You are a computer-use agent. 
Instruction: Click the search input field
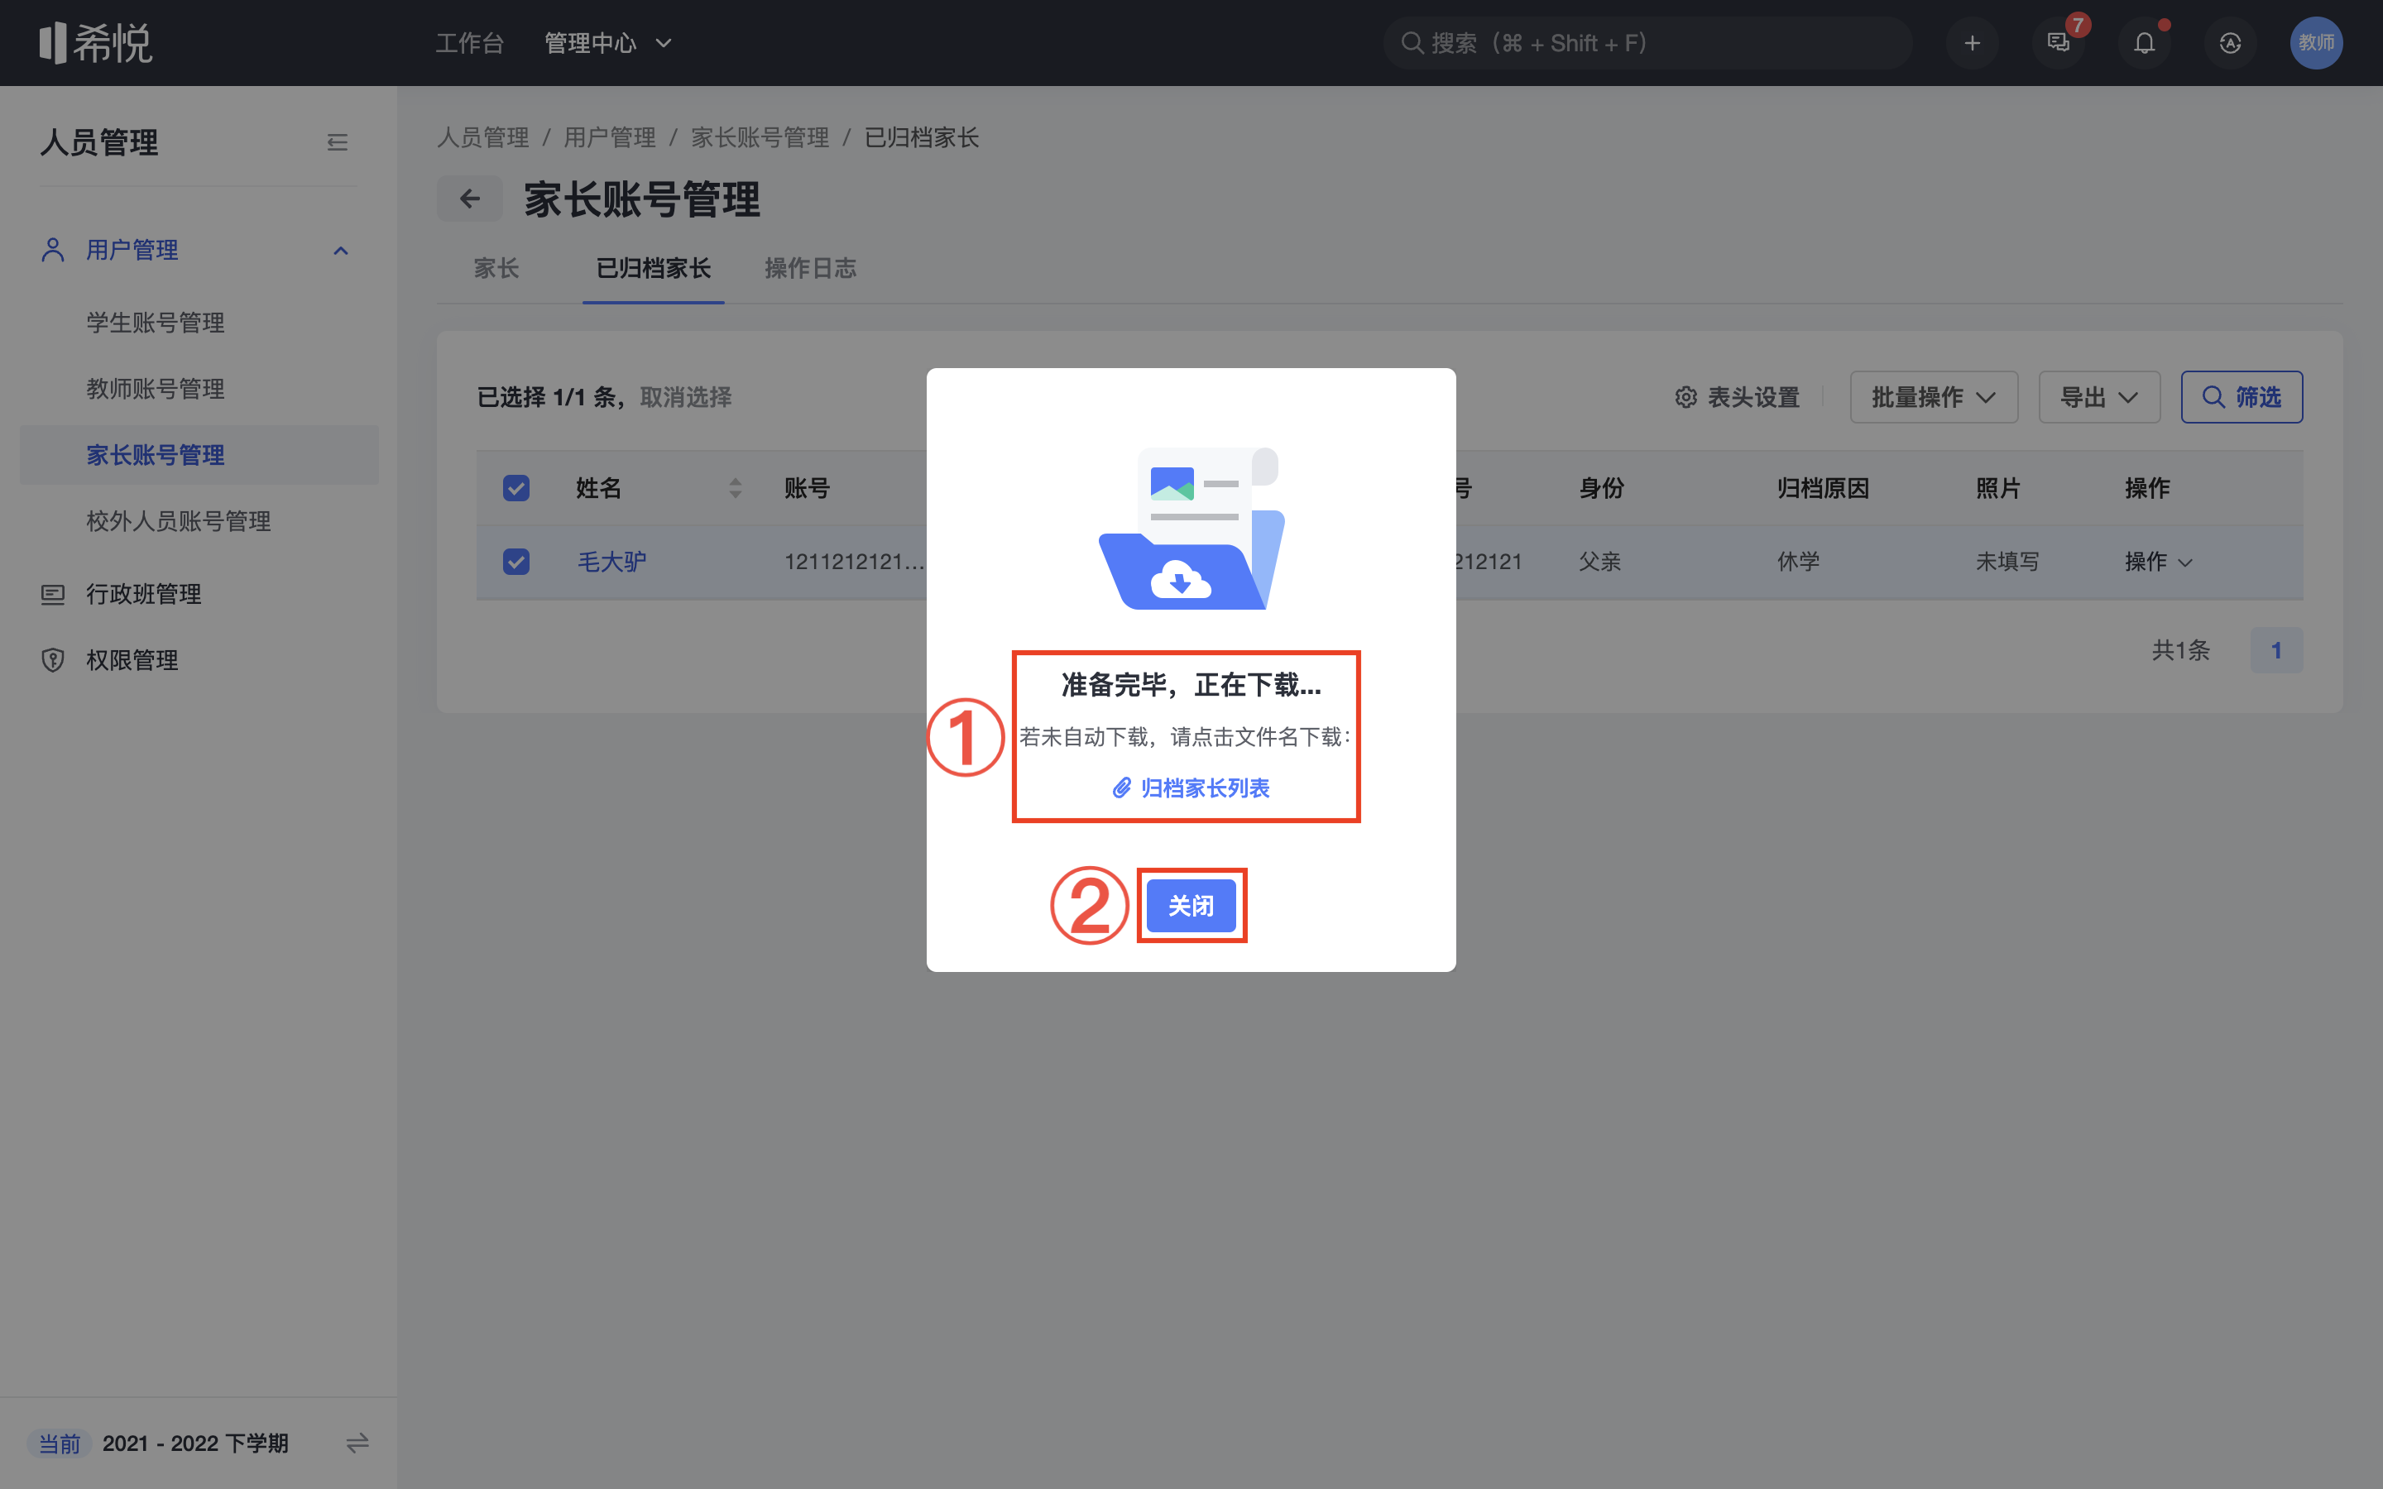pos(1648,43)
